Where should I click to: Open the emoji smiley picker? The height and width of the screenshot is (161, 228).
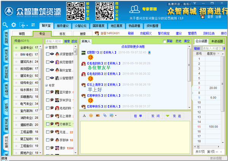[x=91, y=115]
